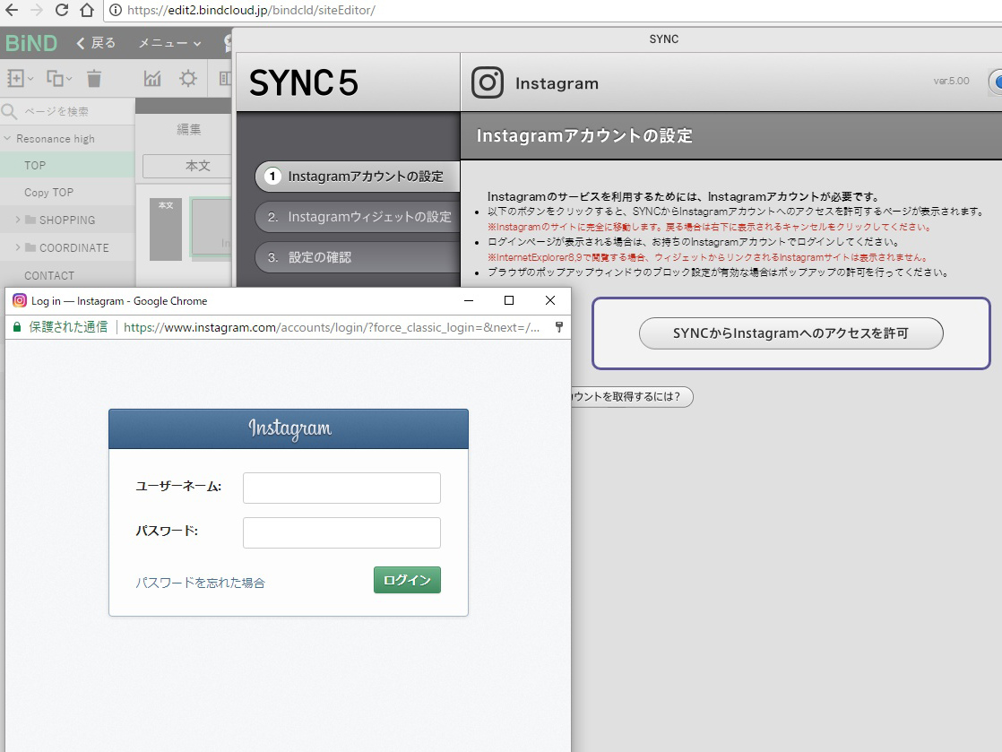Viewport: 1002px width, 752px height.
Task: Click the add new page icon
Action: coord(16,78)
